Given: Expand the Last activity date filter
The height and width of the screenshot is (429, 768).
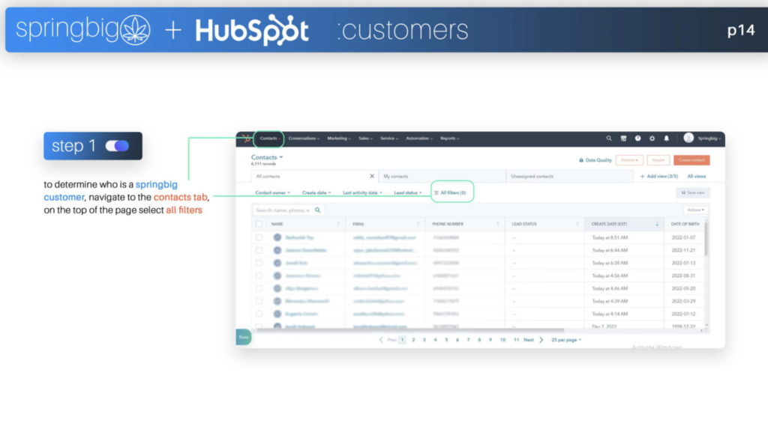Looking at the screenshot, I should click(x=362, y=192).
